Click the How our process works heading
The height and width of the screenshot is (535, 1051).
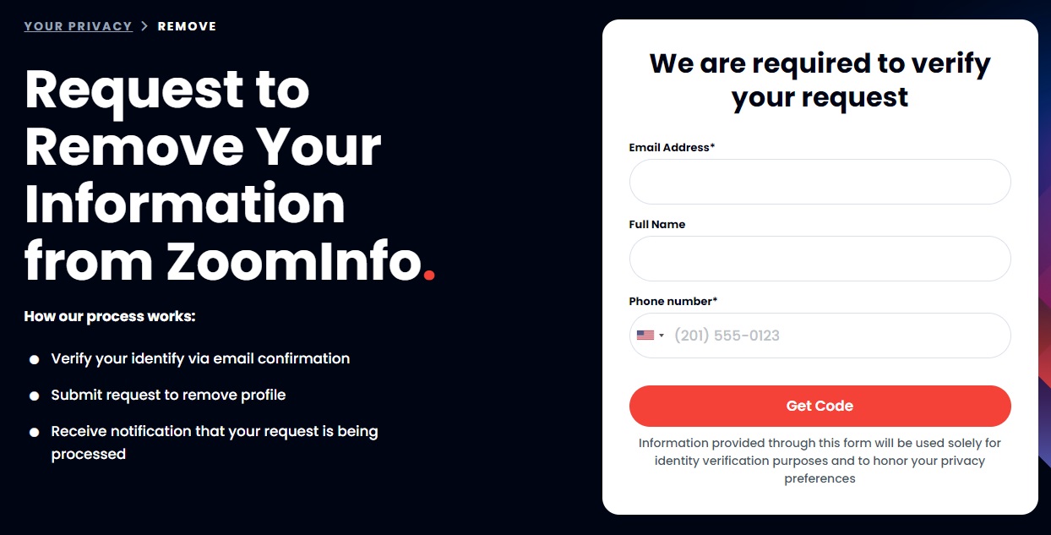pos(110,316)
